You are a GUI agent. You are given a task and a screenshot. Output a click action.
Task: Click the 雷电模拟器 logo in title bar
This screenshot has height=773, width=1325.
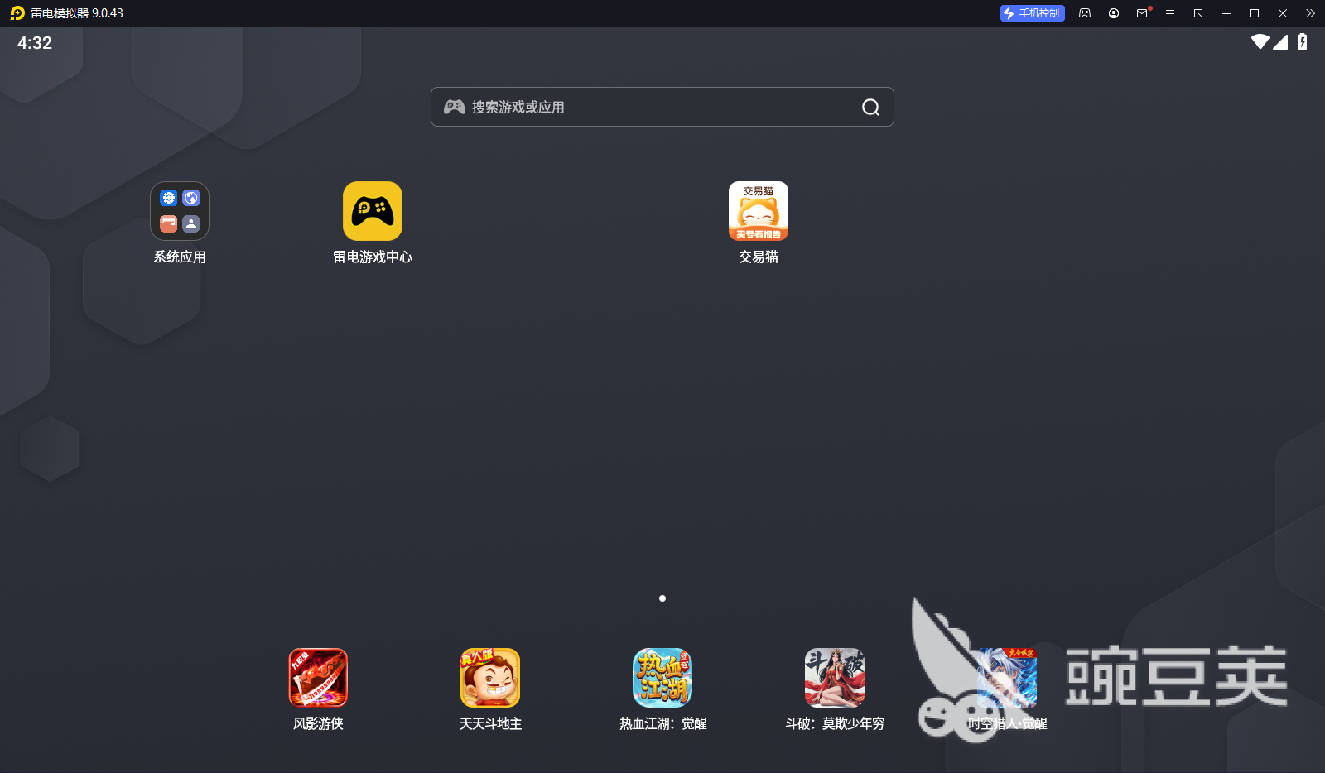pyautogui.click(x=17, y=13)
